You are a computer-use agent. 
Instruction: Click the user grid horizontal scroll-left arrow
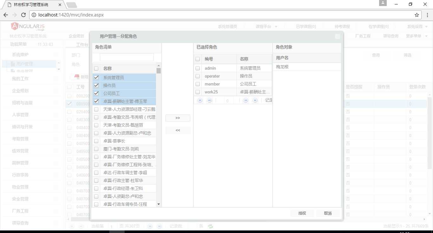68,219
